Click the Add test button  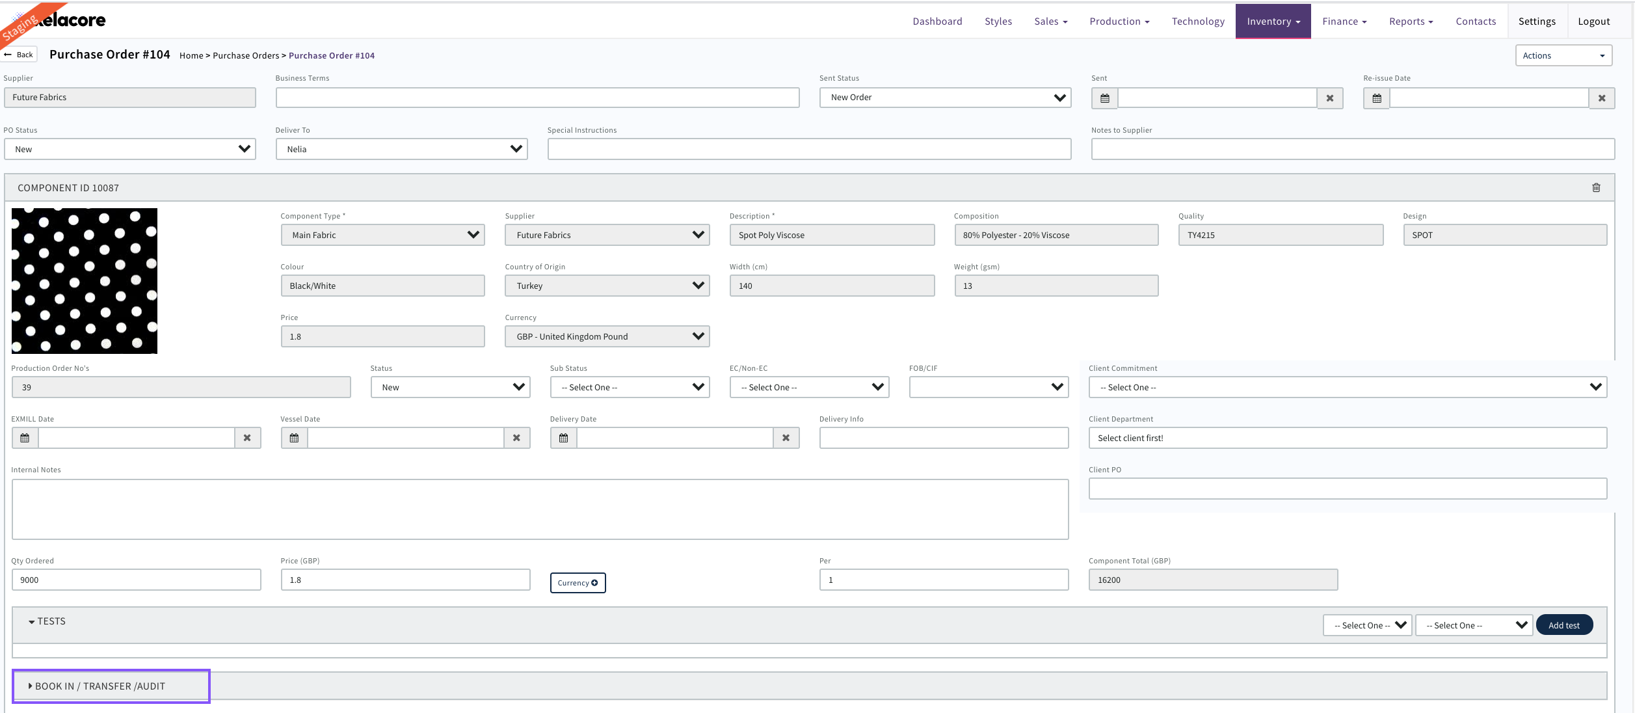tap(1563, 625)
